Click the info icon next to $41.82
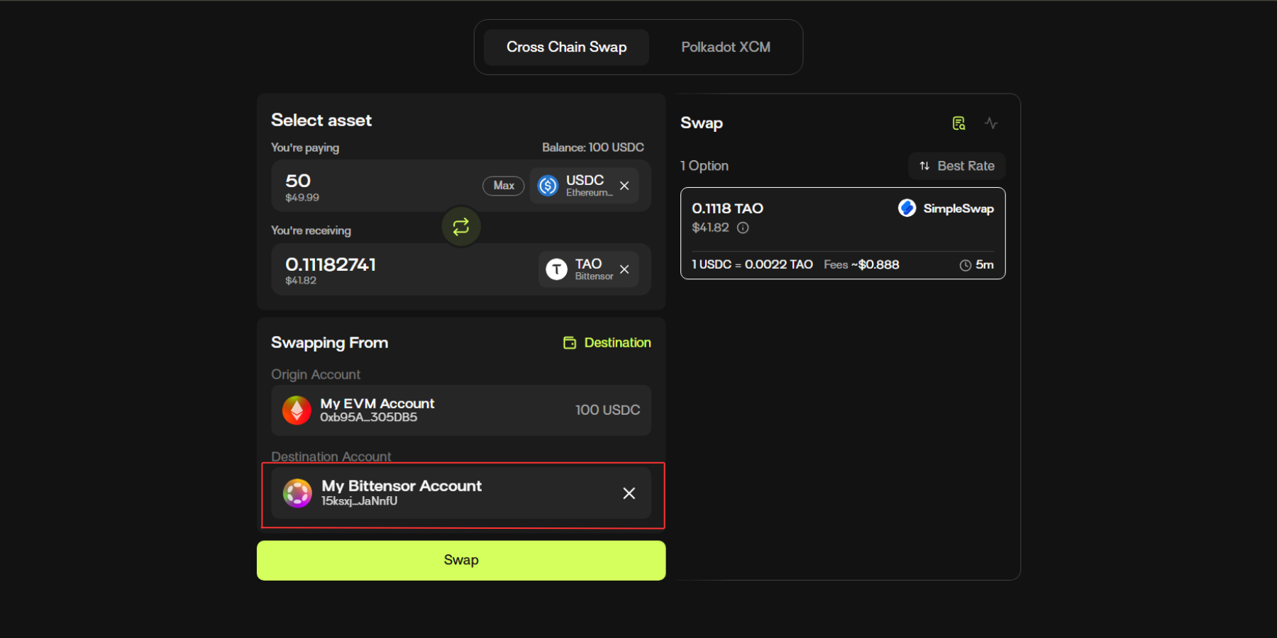 click(743, 228)
